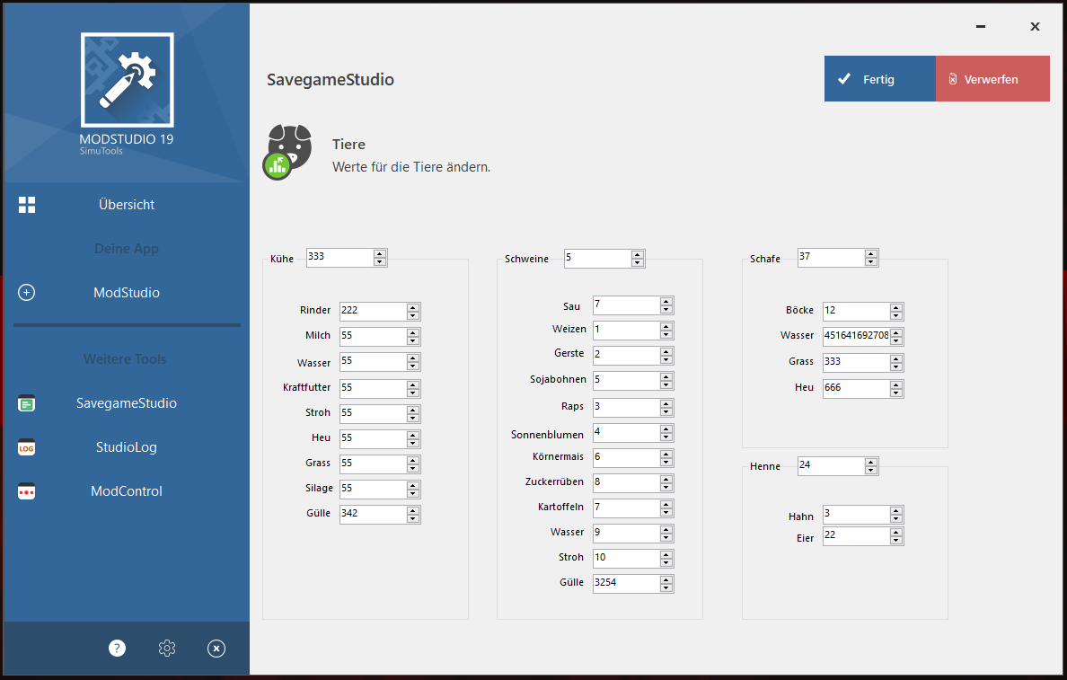
Task: Open the StudioLog icon in sidebar
Action: coord(27,447)
